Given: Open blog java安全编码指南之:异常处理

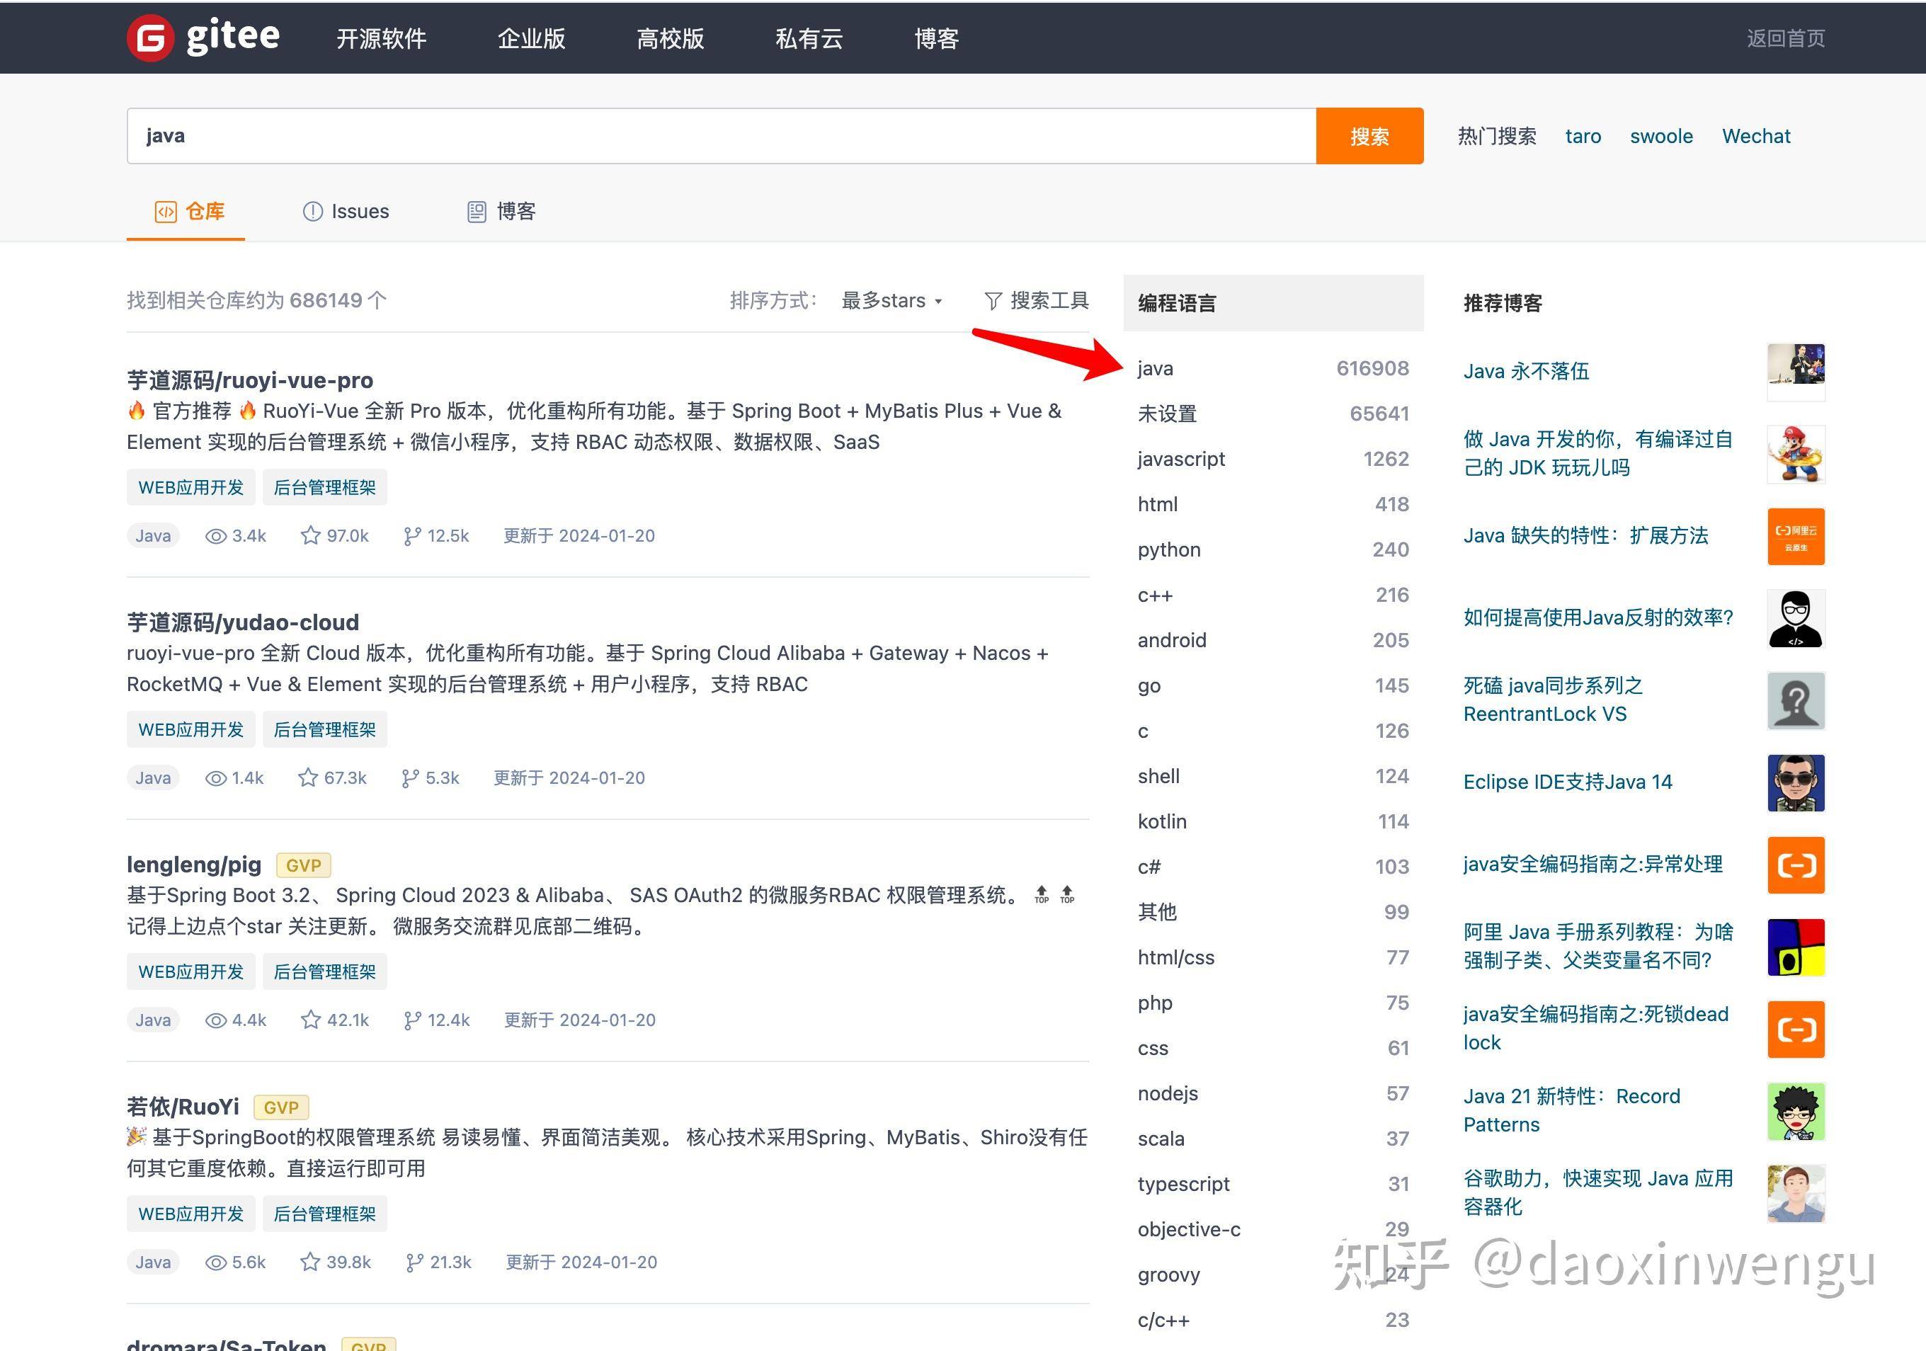Looking at the screenshot, I should pos(1592,865).
